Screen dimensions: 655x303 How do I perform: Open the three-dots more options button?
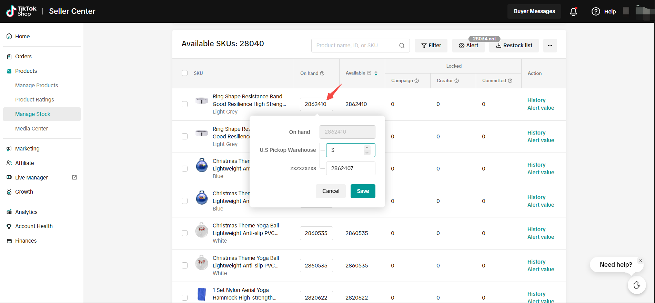click(x=550, y=46)
